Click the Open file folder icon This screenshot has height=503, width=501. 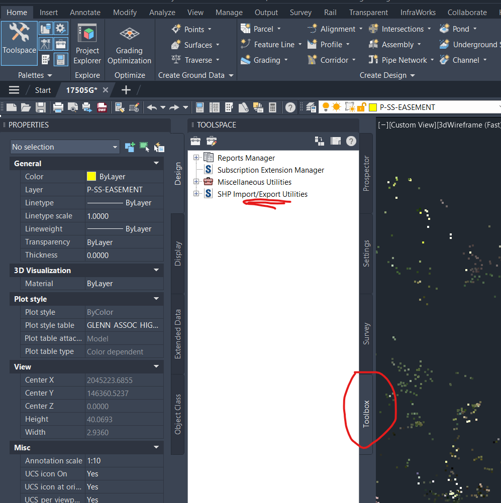[26, 107]
